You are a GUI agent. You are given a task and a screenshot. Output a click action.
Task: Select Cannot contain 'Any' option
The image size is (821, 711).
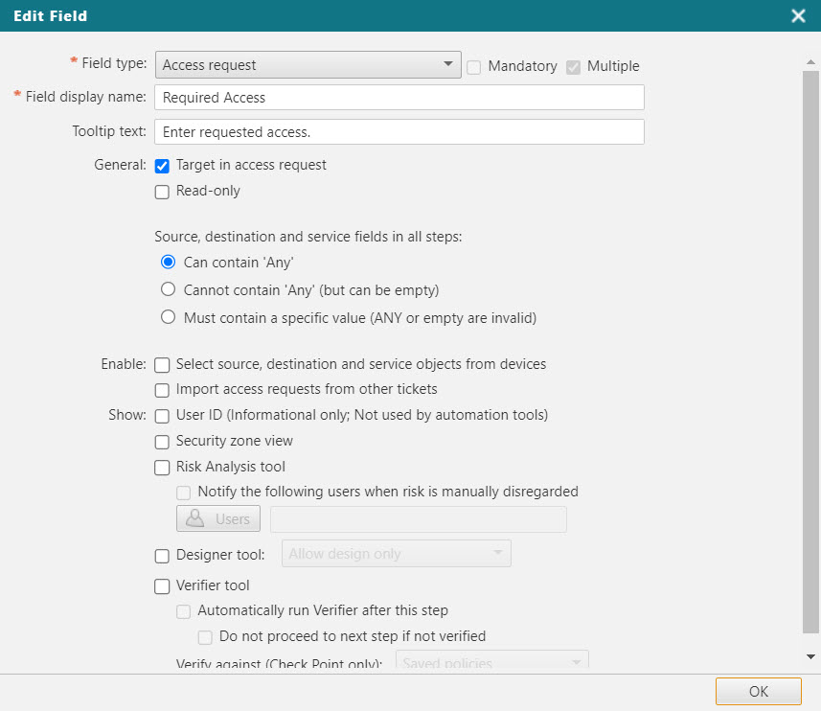(169, 288)
